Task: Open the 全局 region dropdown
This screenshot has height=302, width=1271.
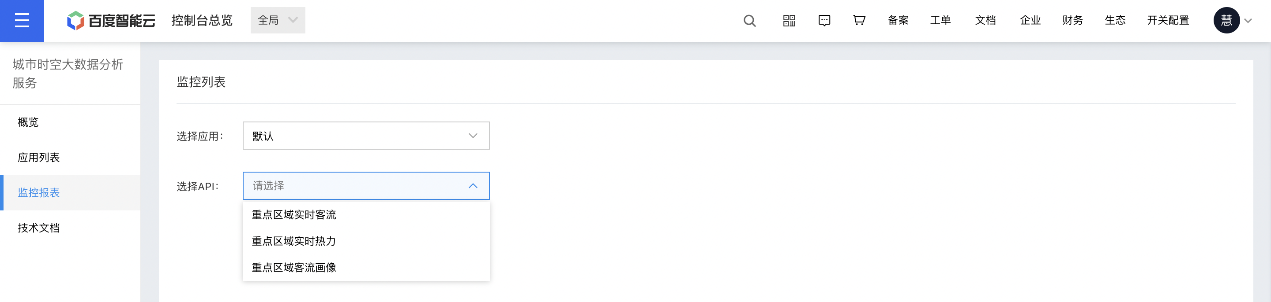Action: pos(278,20)
